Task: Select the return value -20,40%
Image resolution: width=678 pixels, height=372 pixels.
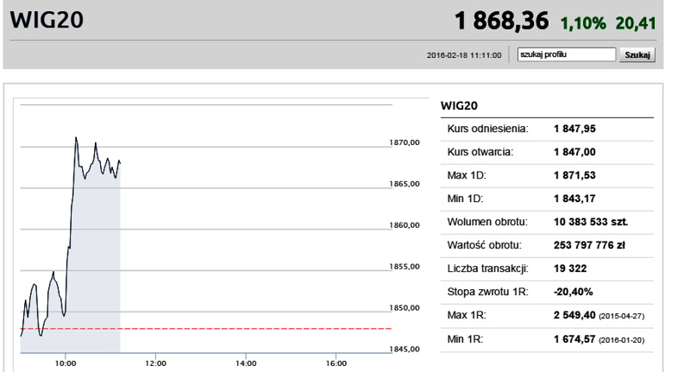Action: click(x=573, y=293)
